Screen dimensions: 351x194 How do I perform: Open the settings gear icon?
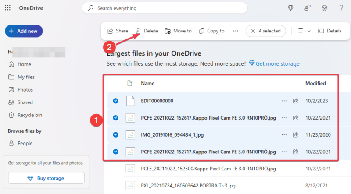pyautogui.click(x=324, y=8)
